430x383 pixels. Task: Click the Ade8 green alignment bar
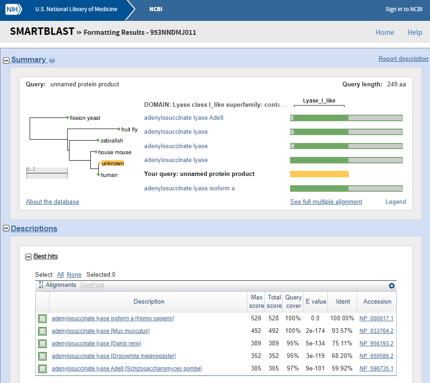tap(346, 118)
